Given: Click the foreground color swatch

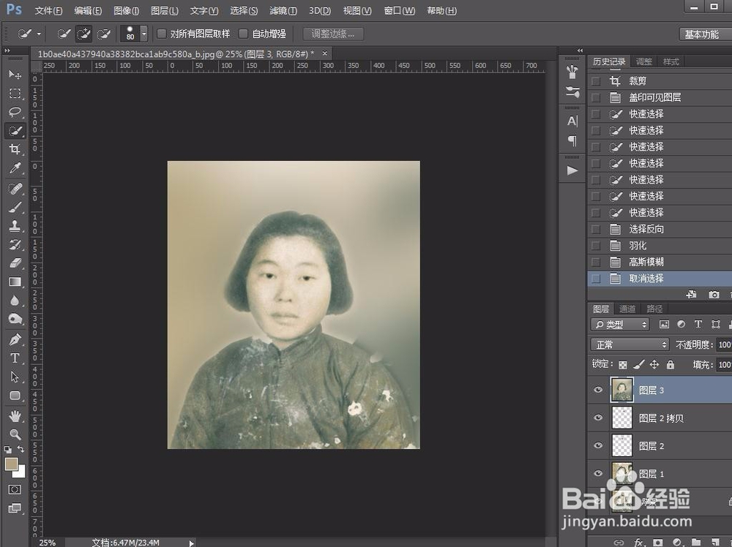Looking at the screenshot, I should point(11,464).
